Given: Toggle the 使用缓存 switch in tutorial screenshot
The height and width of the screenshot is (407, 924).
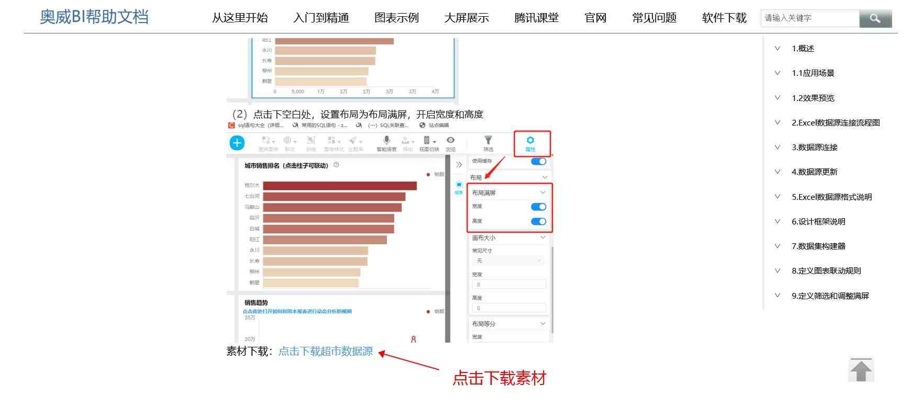Looking at the screenshot, I should pos(538,161).
